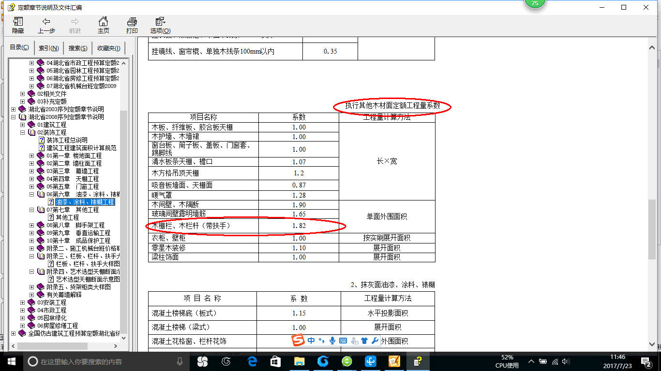Open the 艺术选型天棚断面示意图 topic
The height and width of the screenshot is (371, 661).
88,279
